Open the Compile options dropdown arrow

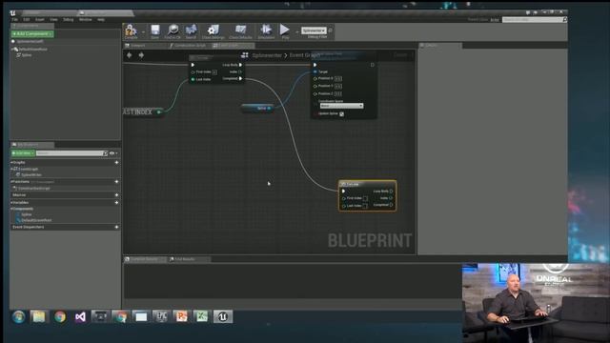point(143,31)
